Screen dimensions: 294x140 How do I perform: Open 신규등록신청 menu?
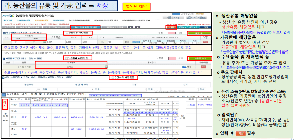coord(23,20)
